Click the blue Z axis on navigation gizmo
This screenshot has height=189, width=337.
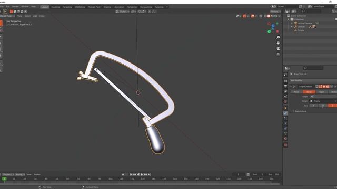pyautogui.click(x=273, y=26)
